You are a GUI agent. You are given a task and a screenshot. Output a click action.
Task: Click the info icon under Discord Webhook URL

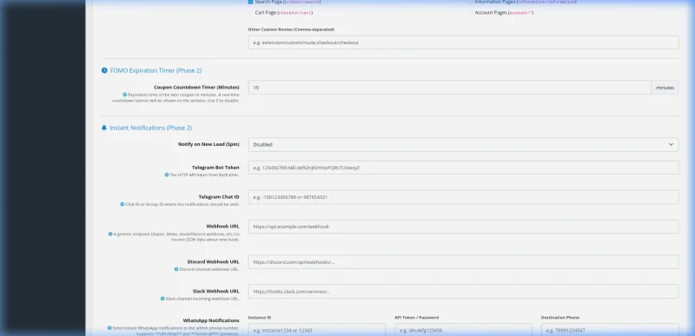[x=176, y=269]
